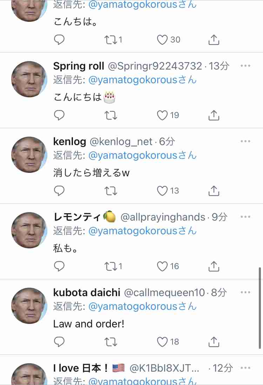Image resolution: width=263 pixels, height=385 pixels.
Task: Like Spring roll's こんにちは reply
Action: (x=162, y=115)
